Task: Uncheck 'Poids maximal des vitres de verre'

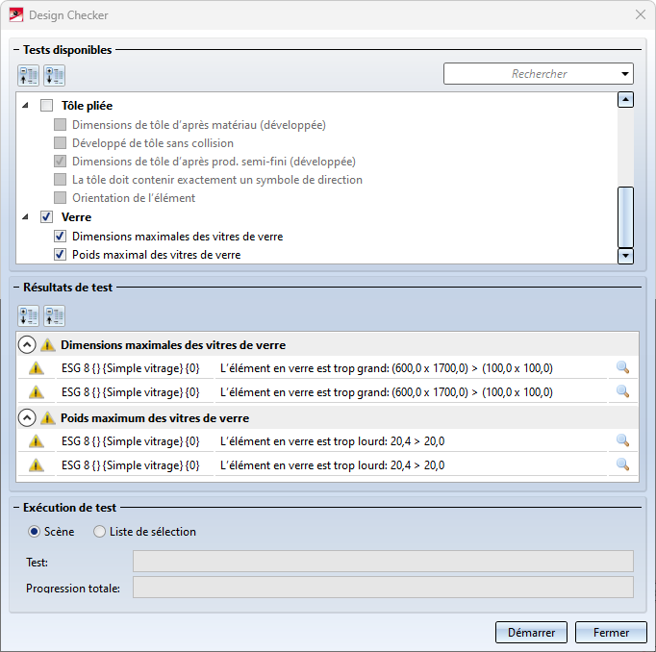Action: [60, 254]
